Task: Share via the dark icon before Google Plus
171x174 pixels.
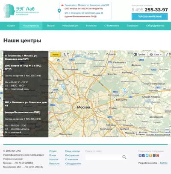Action: 154,155
